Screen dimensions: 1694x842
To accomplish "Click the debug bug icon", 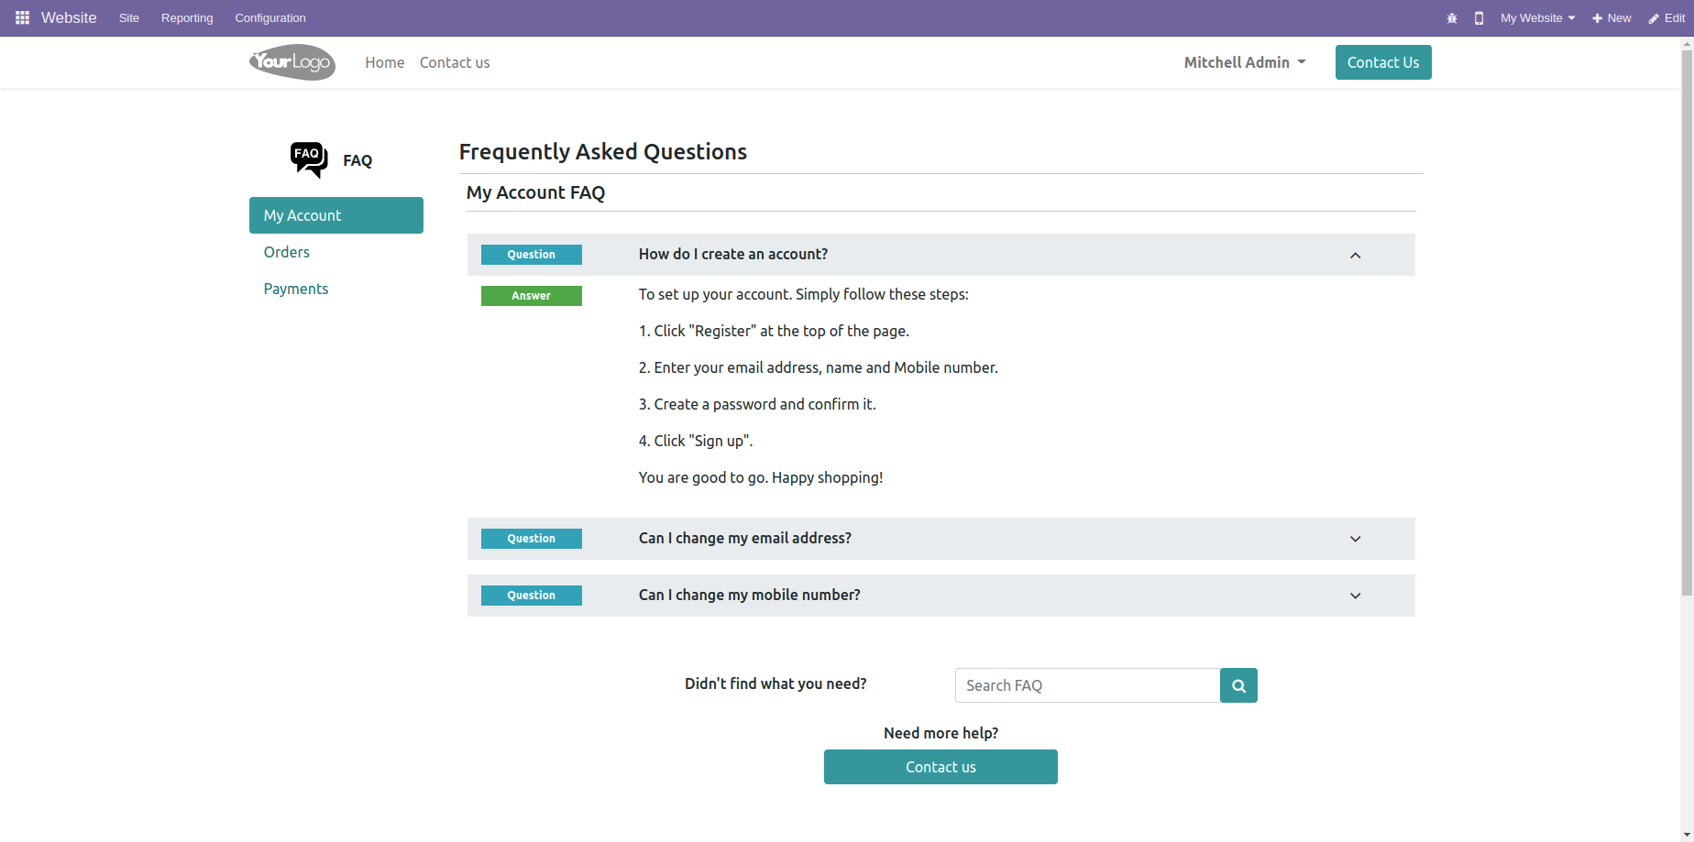I will [x=1452, y=18].
